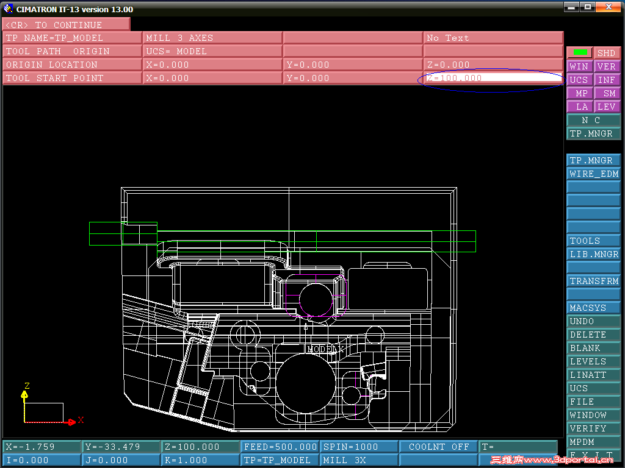Edit origin location Z=0.000 field
This screenshot has width=625, height=468.
click(x=493, y=65)
